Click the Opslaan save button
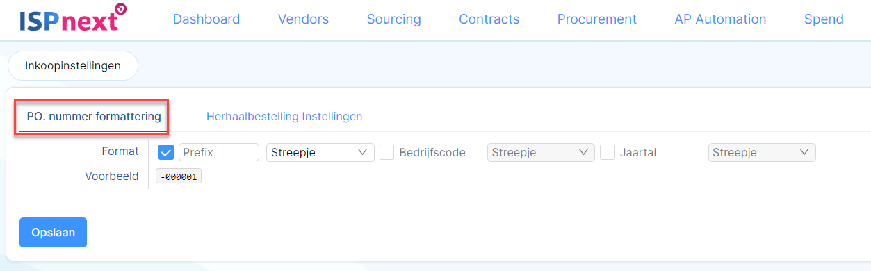871x271 pixels. click(53, 233)
